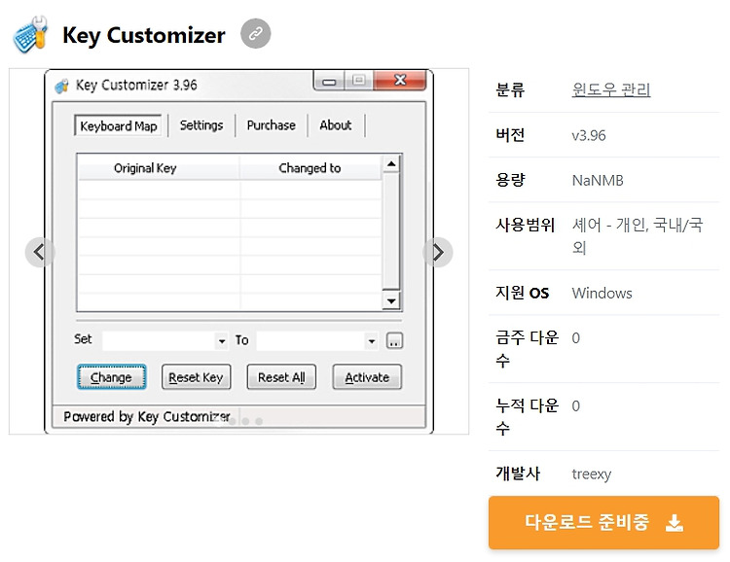
Task: Click the ellipsis browse button beside To
Action: 394,341
